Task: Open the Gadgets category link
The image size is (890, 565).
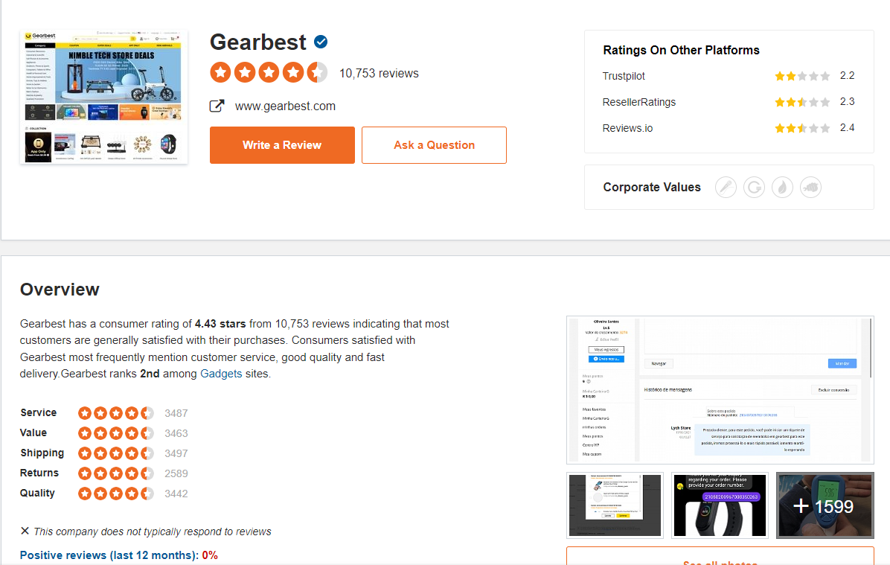Action: click(221, 374)
